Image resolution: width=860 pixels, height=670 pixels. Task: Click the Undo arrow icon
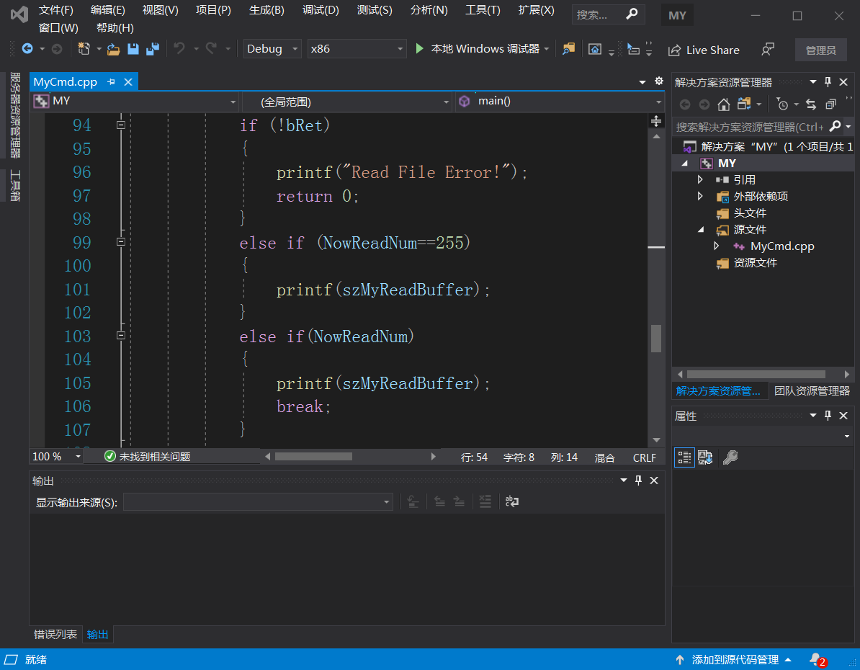[179, 49]
